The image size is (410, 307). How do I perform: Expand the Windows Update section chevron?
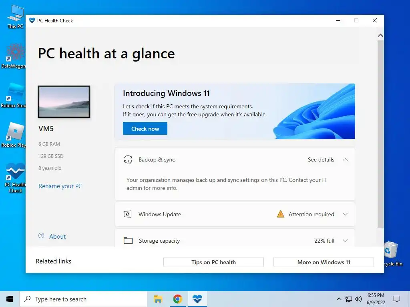pyautogui.click(x=345, y=214)
